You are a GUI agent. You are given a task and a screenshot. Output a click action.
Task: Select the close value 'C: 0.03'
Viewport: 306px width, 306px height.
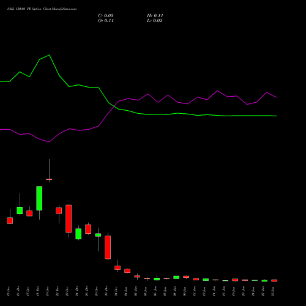[x=106, y=16]
